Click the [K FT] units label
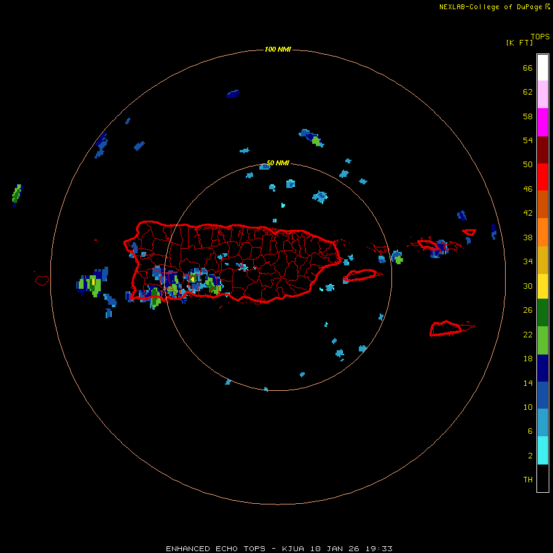Viewport: 553px width, 553px height. tap(519, 42)
